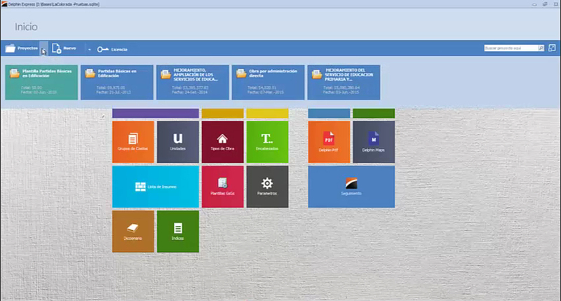
Task: Launch Delphin Pdf tile
Action: pos(328,142)
